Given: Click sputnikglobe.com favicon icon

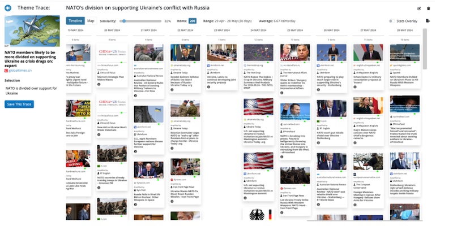Looking at the screenshot, I should (x=391, y=66).
